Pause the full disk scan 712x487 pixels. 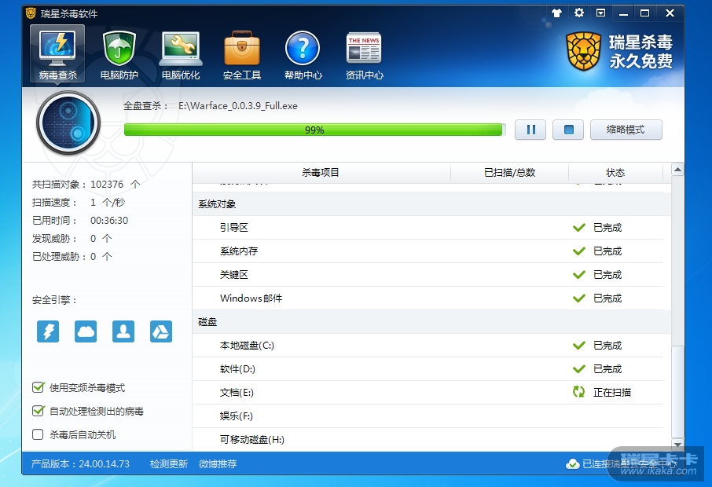point(530,130)
